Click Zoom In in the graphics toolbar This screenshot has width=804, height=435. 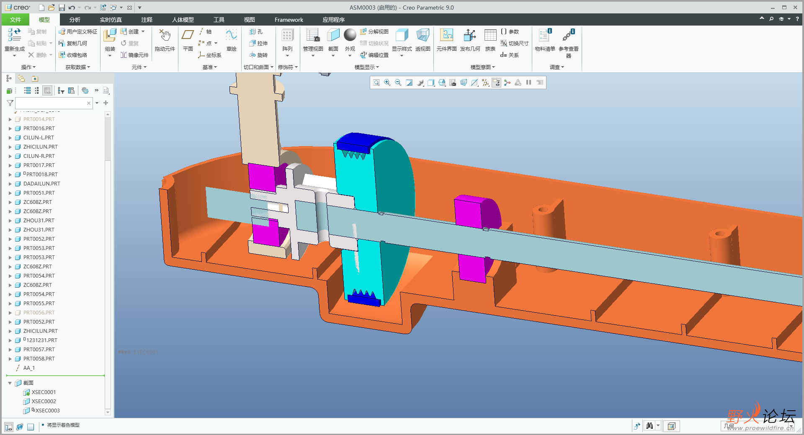point(387,83)
